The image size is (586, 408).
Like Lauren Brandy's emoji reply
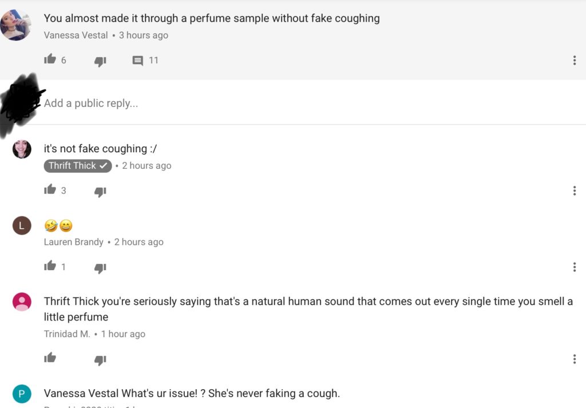pyautogui.click(x=50, y=266)
